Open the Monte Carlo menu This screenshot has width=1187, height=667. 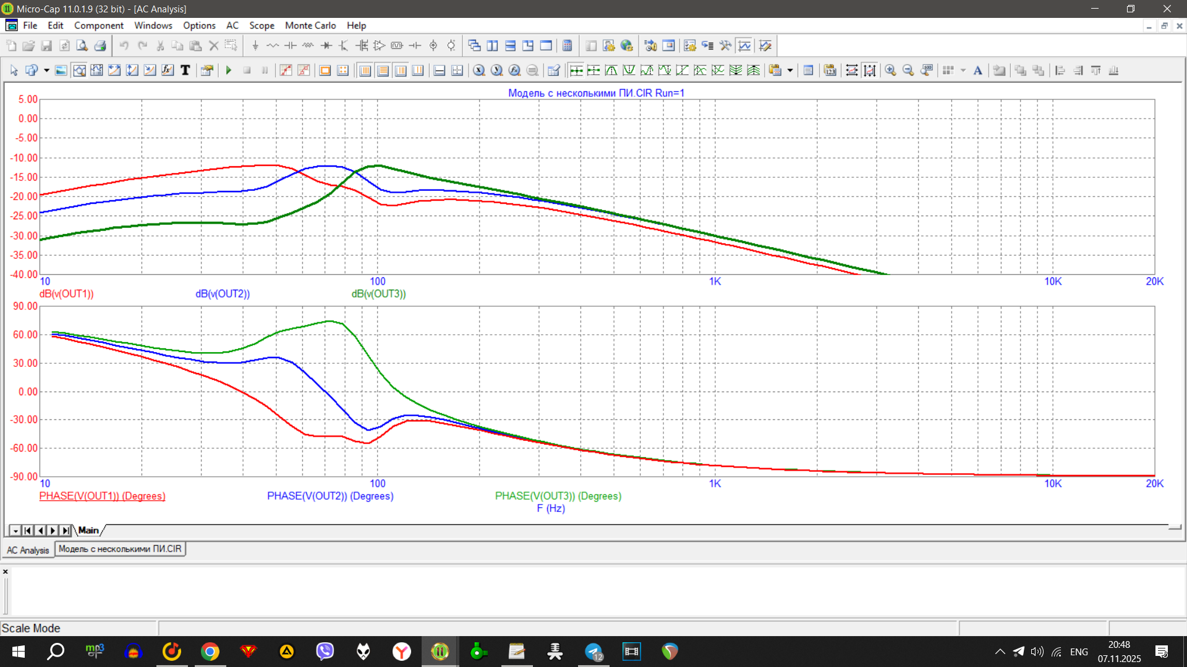[x=310, y=25]
